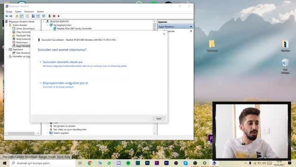Select Paylaşılan Klasörler in the tree
The height and width of the screenshot is (167, 296).
click(21, 36)
